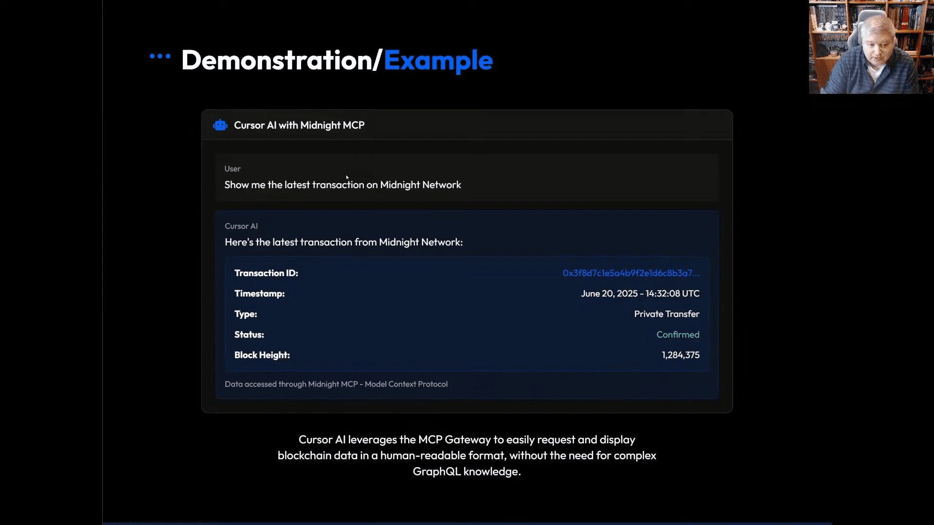934x525 pixels.
Task: Click the 'Transaction ID:' label
Action: (x=266, y=273)
